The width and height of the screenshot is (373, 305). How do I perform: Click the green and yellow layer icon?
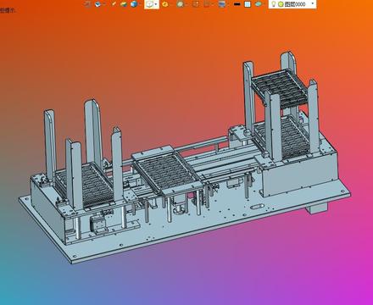124,4
